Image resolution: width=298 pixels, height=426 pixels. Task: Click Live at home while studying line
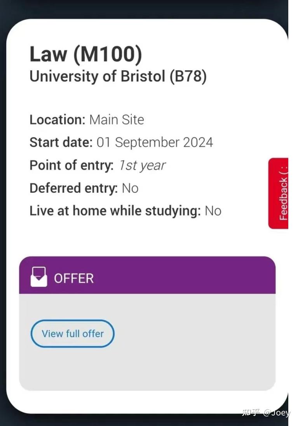[x=125, y=211]
